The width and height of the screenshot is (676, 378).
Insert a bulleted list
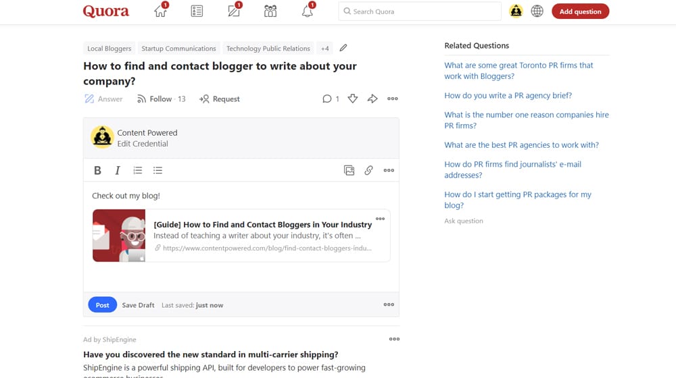(x=158, y=171)
